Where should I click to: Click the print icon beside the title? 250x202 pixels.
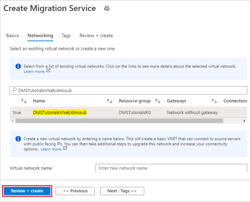coord(107,9)
